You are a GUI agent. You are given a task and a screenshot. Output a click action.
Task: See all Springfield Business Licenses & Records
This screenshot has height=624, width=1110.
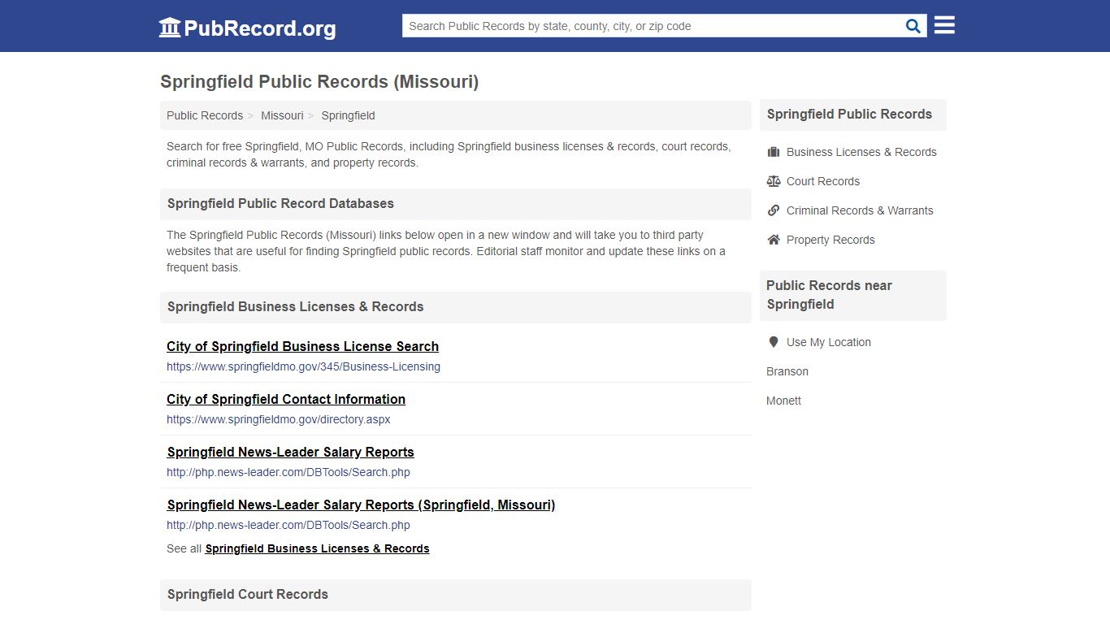point(317,548)
